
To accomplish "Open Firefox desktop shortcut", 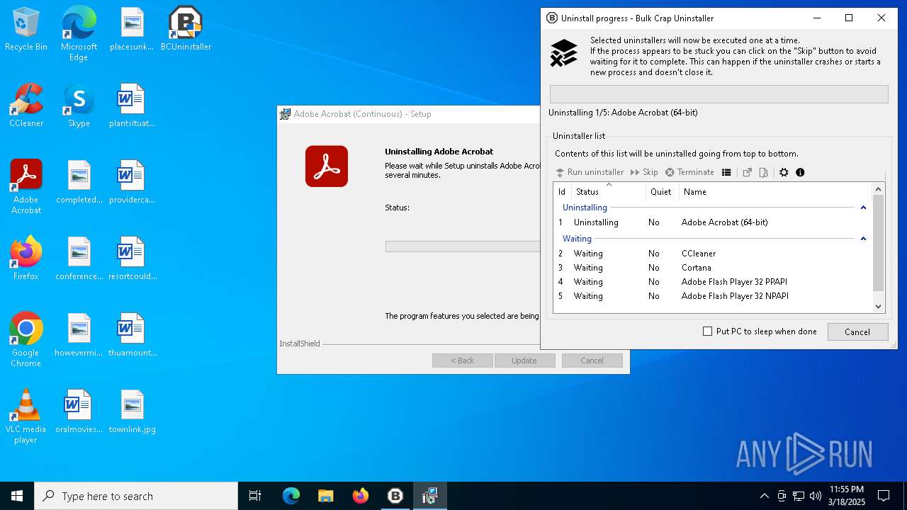I will click(x=26, y=259).
